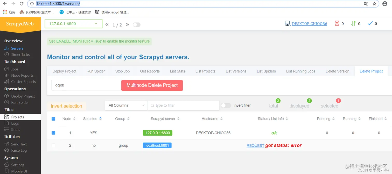The image size is (392, 174).
Task: Toggle the switch next to node pager
Action: coord(137,25)
